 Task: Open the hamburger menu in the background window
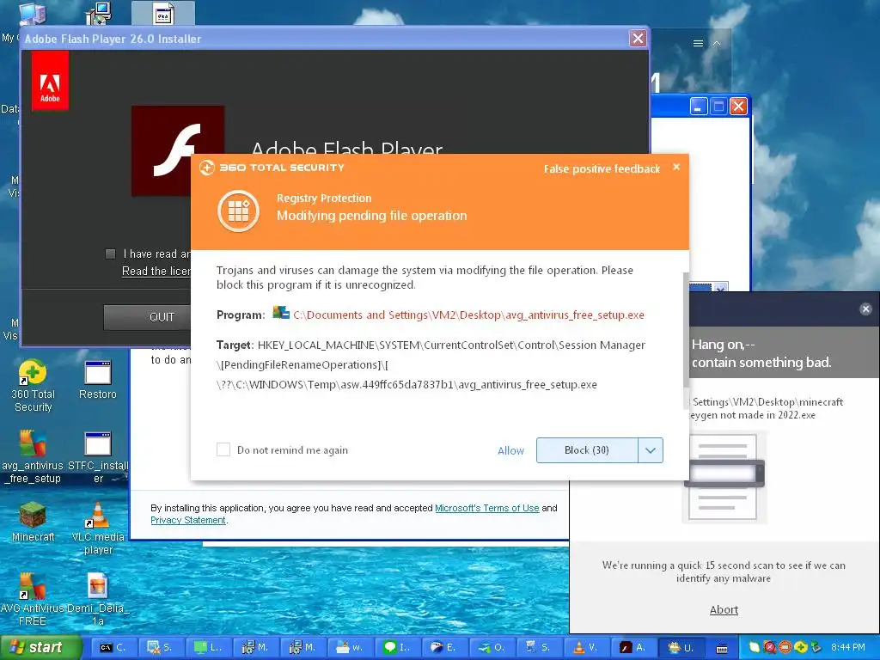(x=698, y=43)
